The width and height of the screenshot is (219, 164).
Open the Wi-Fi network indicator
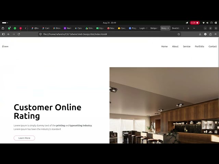point(204,23)
